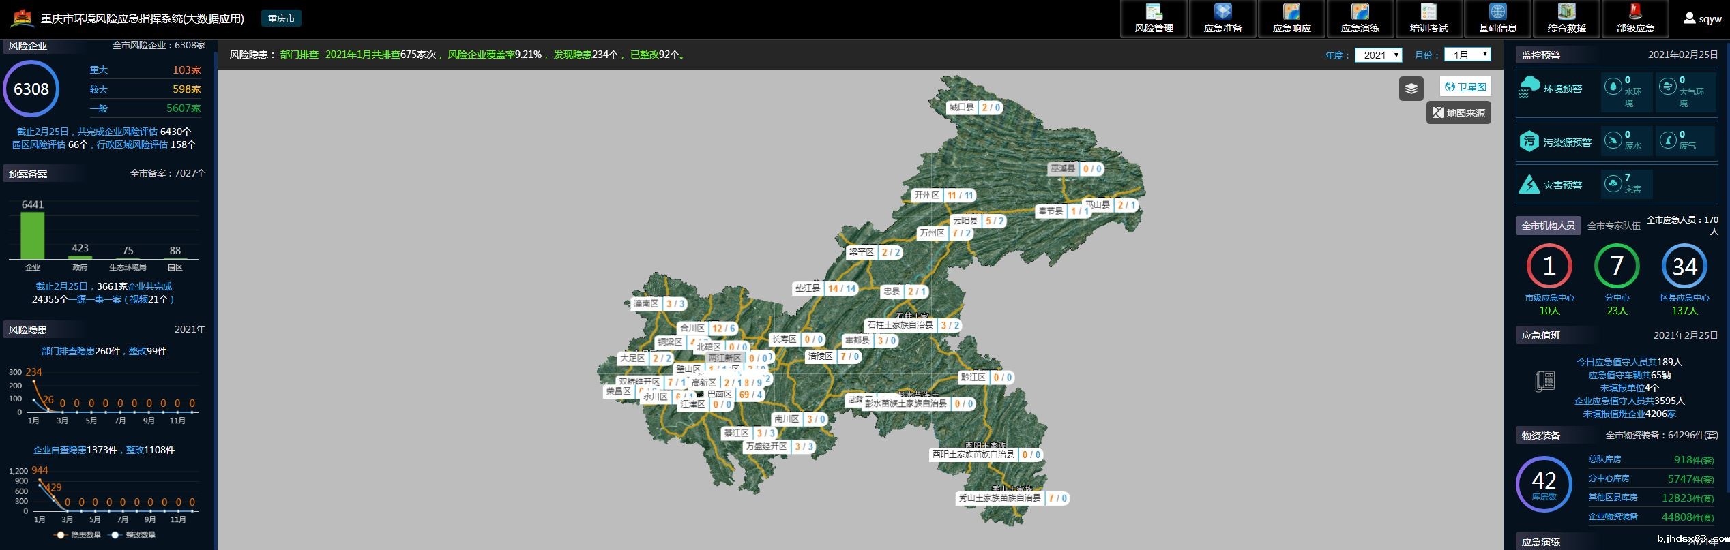1730x550 pixels.
Task: Click the 地图来源 map source button
Action: [x=1458, y=113]
